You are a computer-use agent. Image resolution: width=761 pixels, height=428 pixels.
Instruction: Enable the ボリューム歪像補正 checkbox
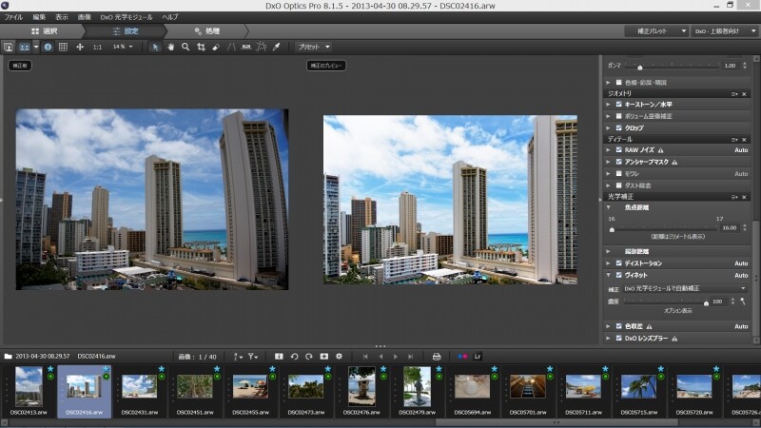point(619,116)
